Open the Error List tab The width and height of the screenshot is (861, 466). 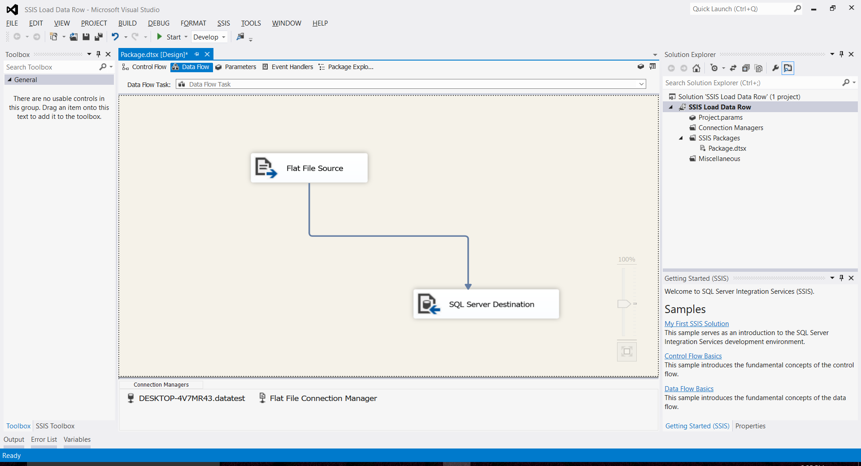click(x=44, y=440)
